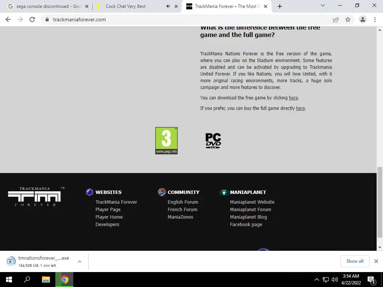Go back to the previous page
The width and height of the screenshot is (383, 287).
click(x=8, y=19)
